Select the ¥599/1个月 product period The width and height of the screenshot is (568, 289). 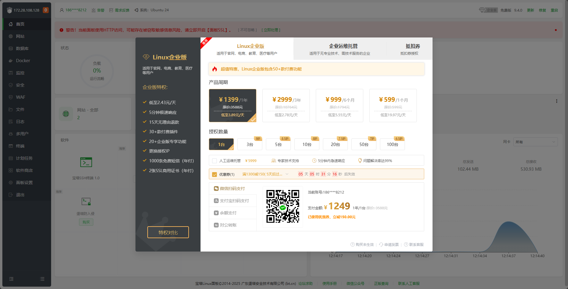tap(393, 106)
